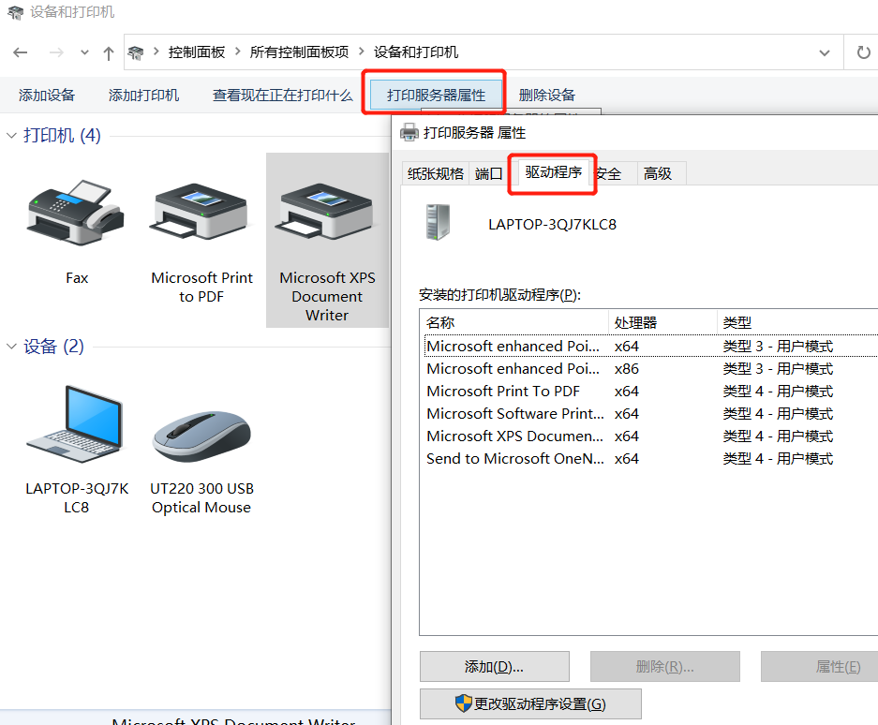Collapse the 打印机 (4) group
878x725 pixels.
[x=11, y=136]
